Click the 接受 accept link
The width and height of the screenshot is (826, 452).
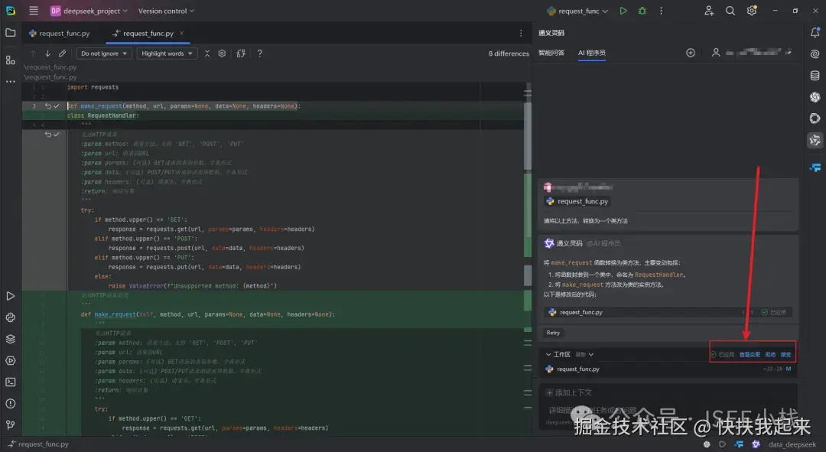point(786,355)
